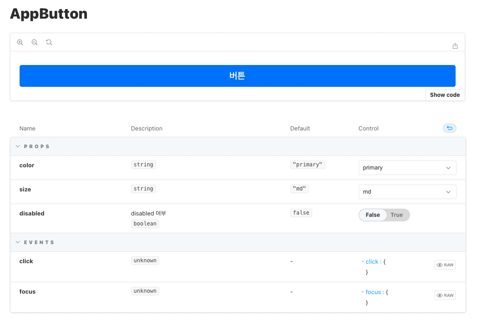Click the Control column header
477x325 pixels.
[368, 129]
